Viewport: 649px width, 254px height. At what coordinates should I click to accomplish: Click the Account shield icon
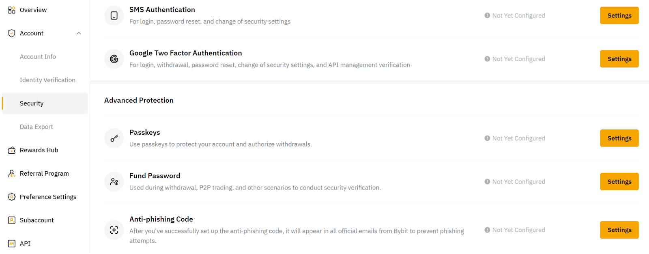tap(11, 33)
